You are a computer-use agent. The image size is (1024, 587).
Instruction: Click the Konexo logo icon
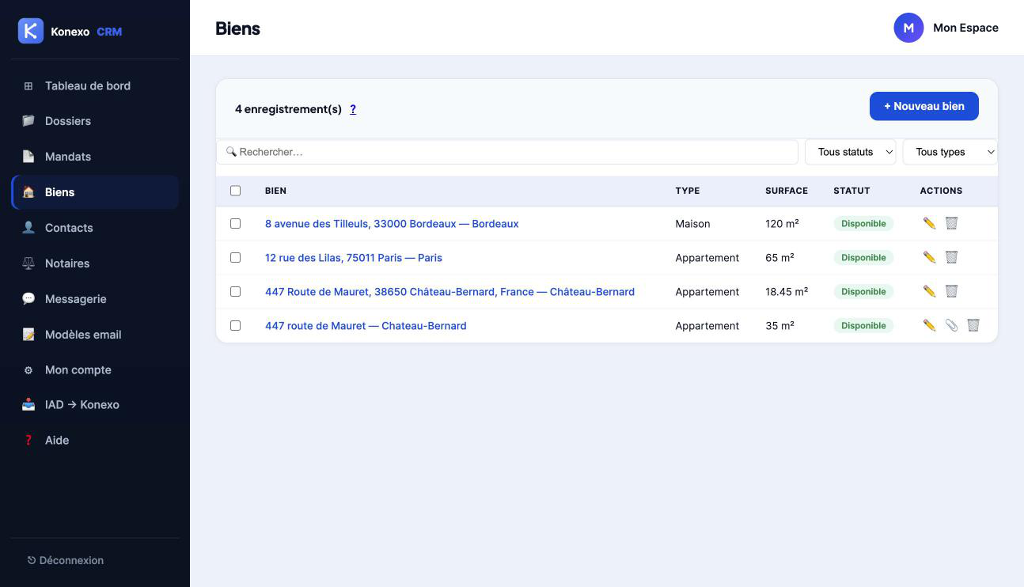[x=30, y=31]
